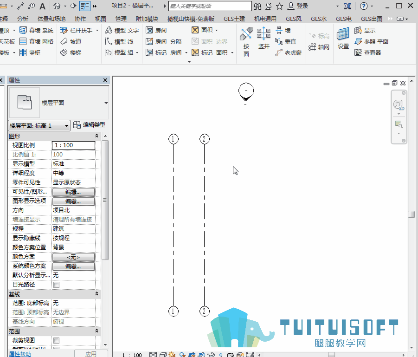This screenshot has height=357, width=418.
Task: Select the Ramp (坡道) tool
Action: (x=71, y=42)
